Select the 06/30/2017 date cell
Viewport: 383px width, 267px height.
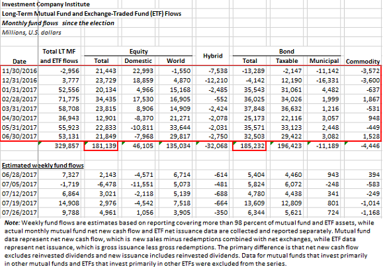coord(20,136)
